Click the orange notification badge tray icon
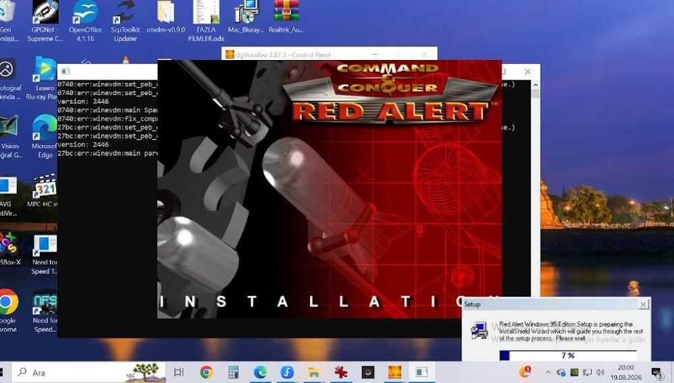674x383 pixels. [x=525, y=372]
